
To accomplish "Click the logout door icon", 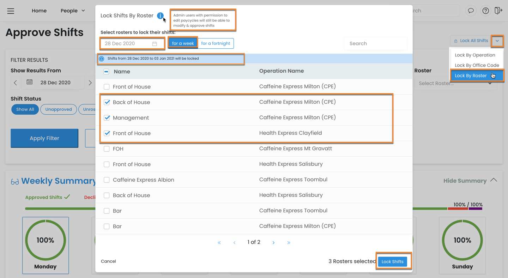I will pyautogui.click(x=498, y=11).
